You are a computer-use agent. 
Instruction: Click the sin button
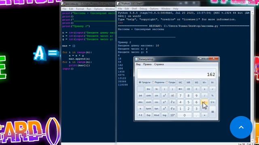click(157, 95)
